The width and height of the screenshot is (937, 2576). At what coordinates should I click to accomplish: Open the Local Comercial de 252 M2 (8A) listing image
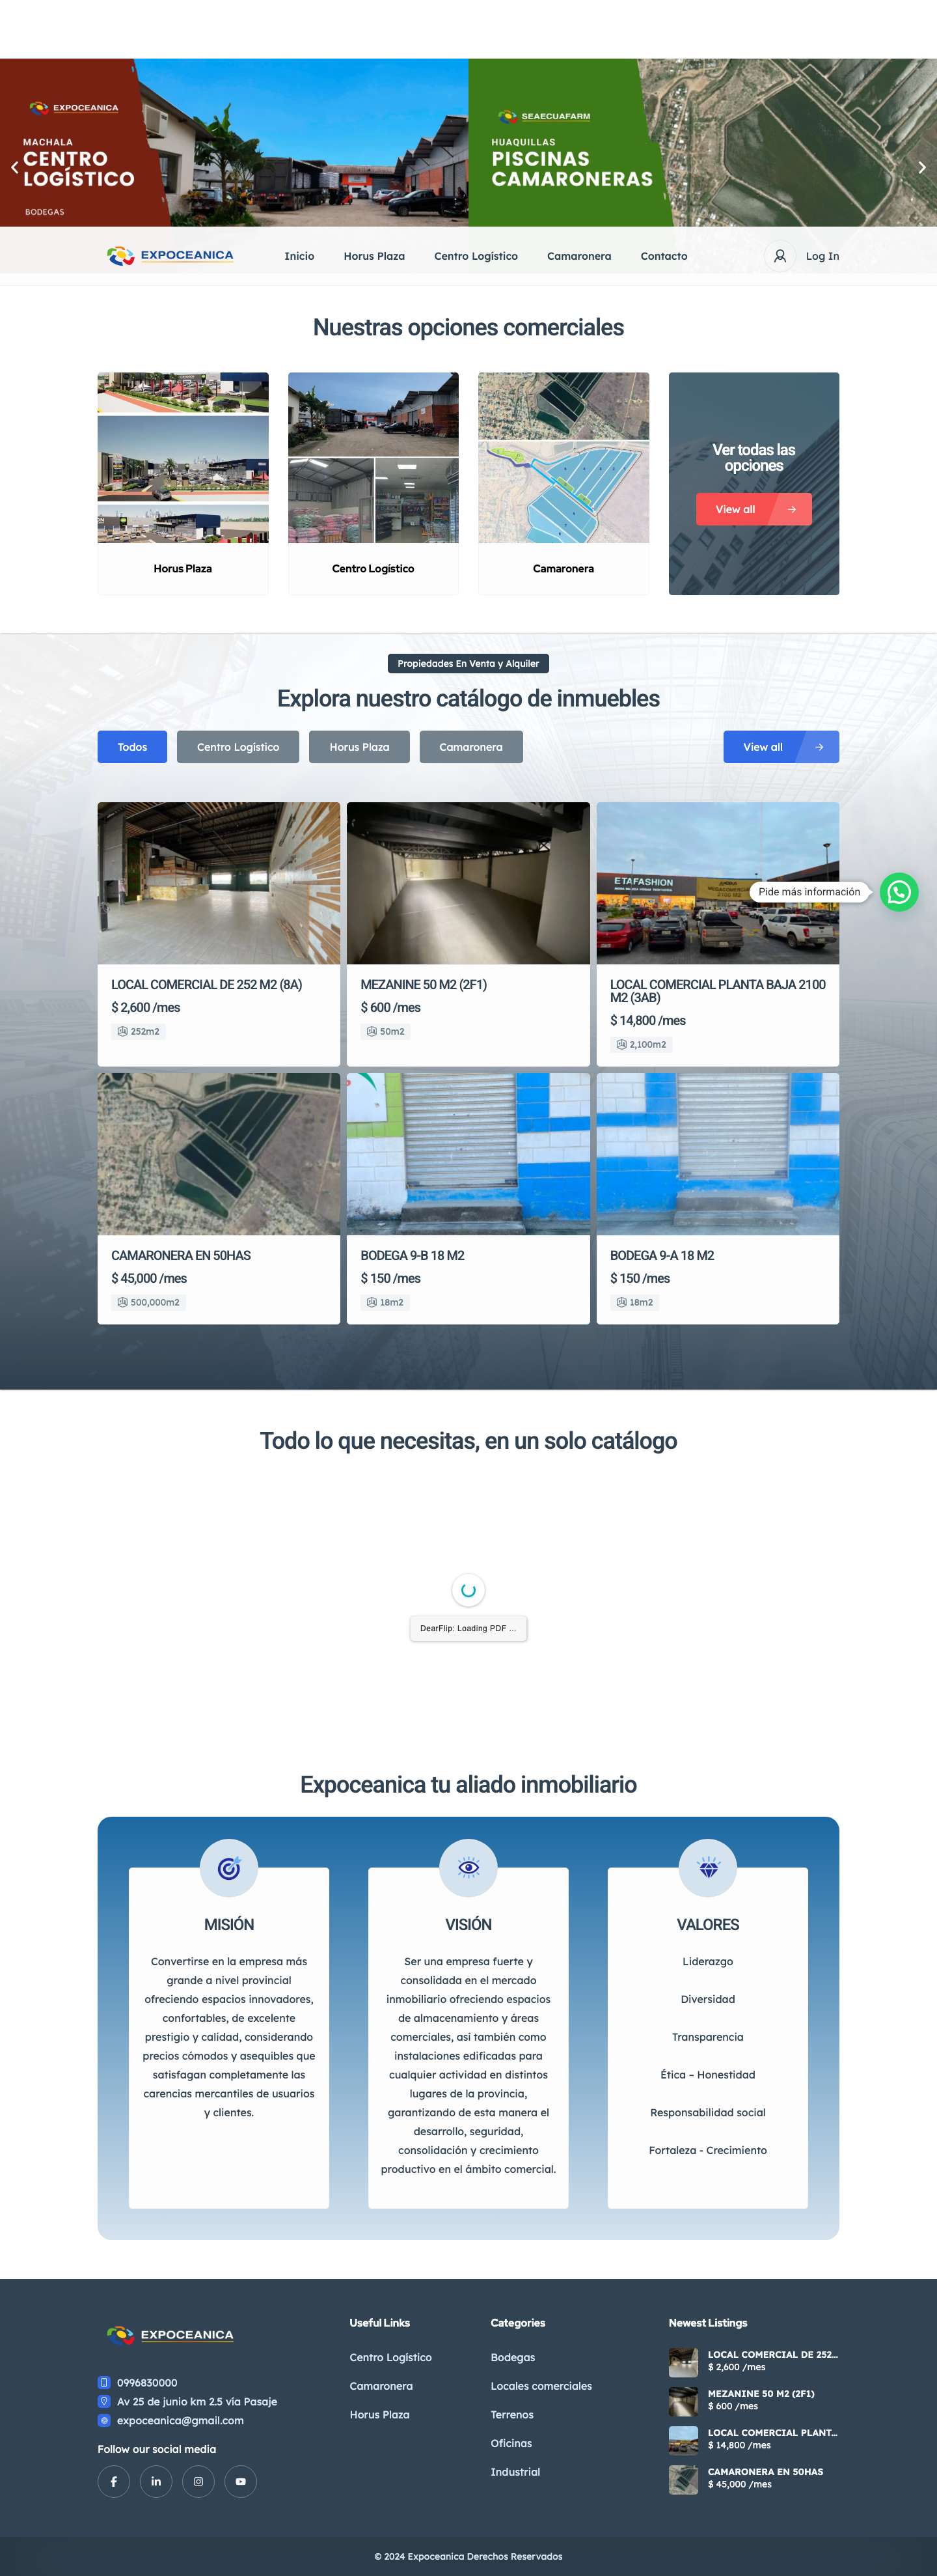219,883
